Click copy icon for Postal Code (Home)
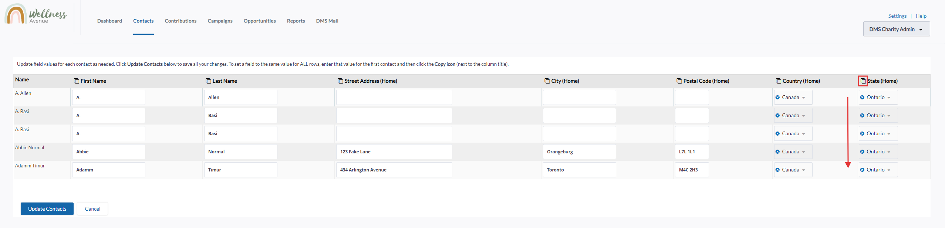The image size is (945, 228). point(679,81)
